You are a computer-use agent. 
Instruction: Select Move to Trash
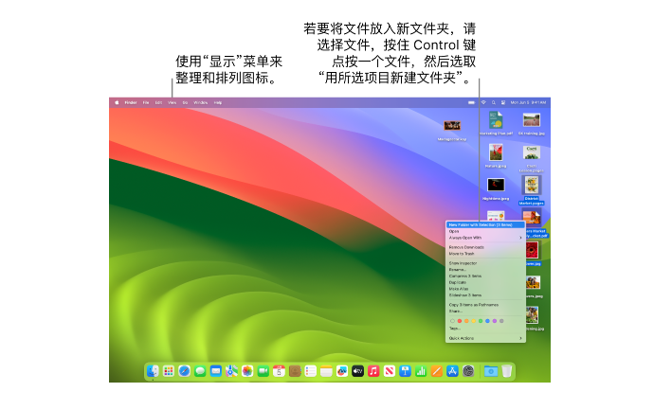coord(485,254)
